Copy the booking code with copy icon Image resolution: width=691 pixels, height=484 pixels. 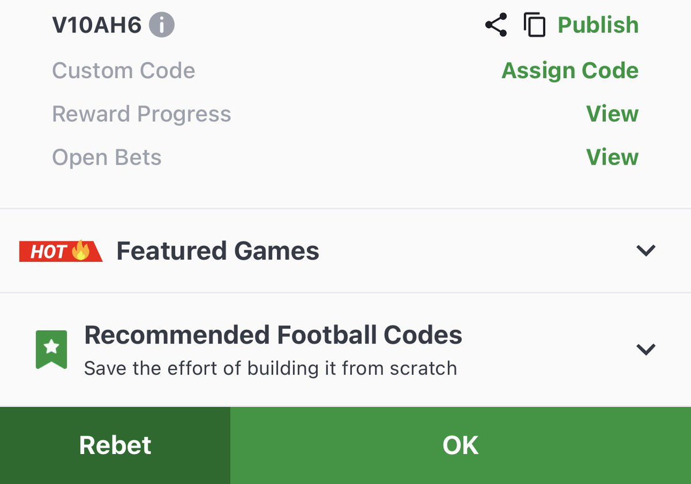click(x=534, y=25)
